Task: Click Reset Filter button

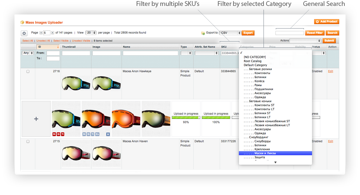Action: pos(315,33)
